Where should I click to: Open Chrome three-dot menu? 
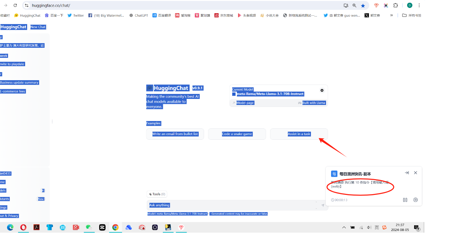pos(419,5)
